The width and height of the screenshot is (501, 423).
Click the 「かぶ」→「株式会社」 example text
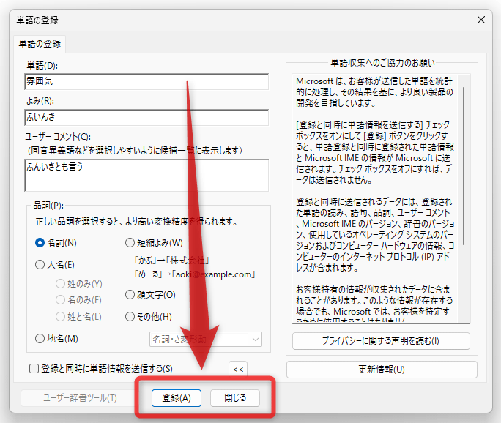point(171,261)
